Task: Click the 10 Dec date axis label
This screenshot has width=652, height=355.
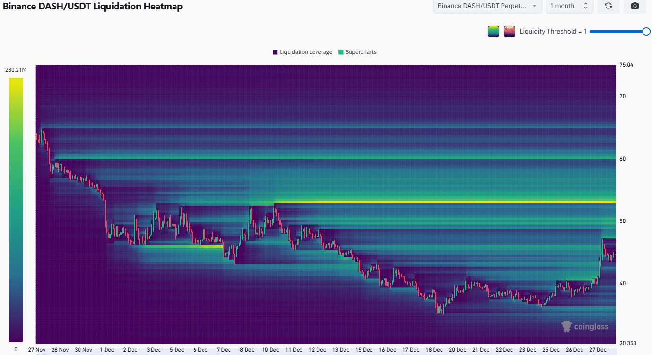Action: tap(270, 350)
